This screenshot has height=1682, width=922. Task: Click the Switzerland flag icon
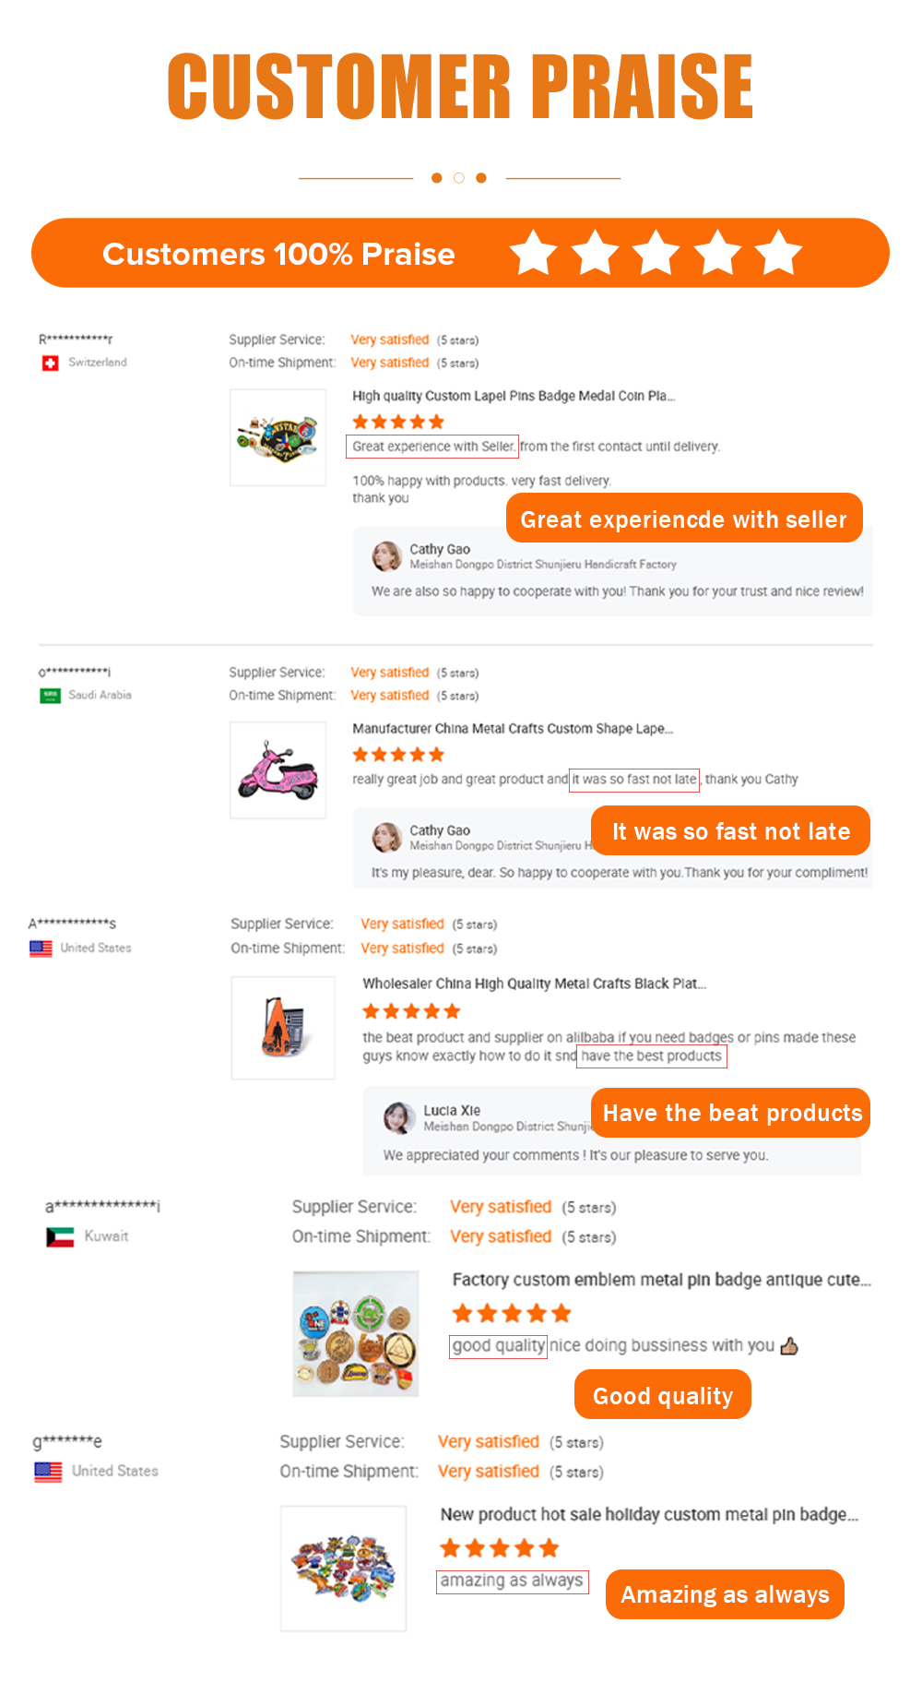tap(51, 364)
